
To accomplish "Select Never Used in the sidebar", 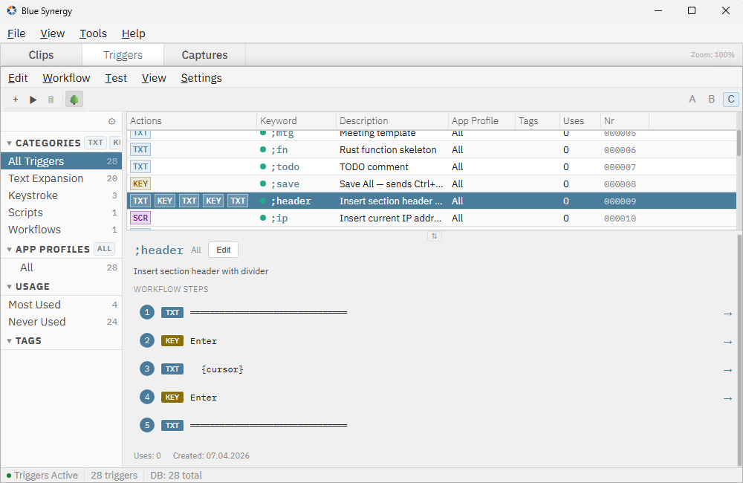I will pyautogui.click(x=36, y=322).
